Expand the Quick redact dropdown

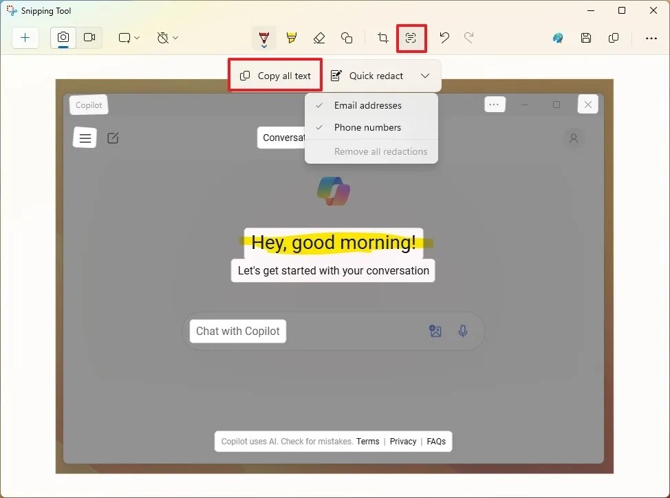pyautogui.click(x=425, y=75)
